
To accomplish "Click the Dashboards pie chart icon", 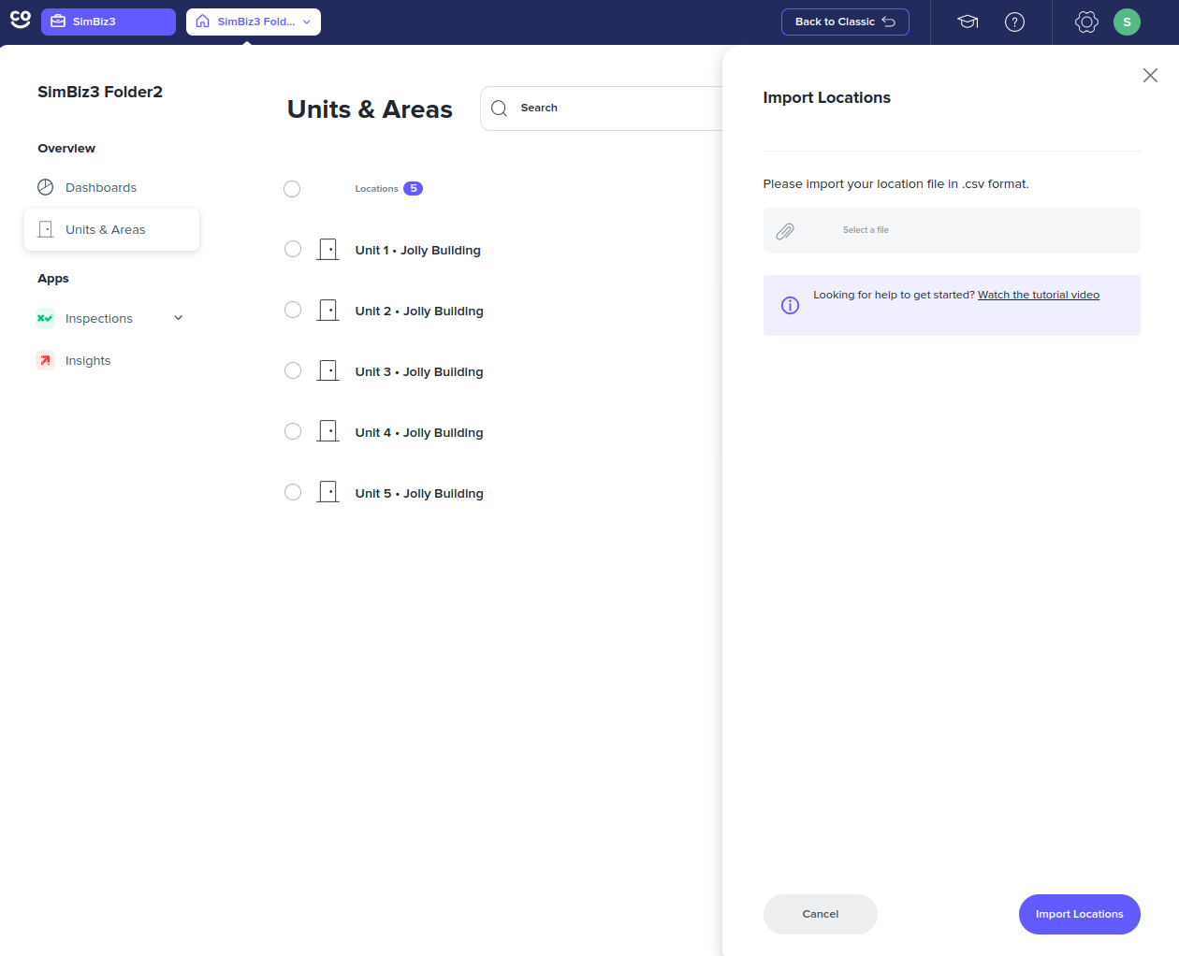I will (x=46, y=187).
